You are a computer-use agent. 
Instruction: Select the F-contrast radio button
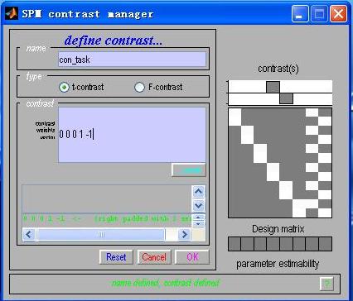[x=139, y=88]
